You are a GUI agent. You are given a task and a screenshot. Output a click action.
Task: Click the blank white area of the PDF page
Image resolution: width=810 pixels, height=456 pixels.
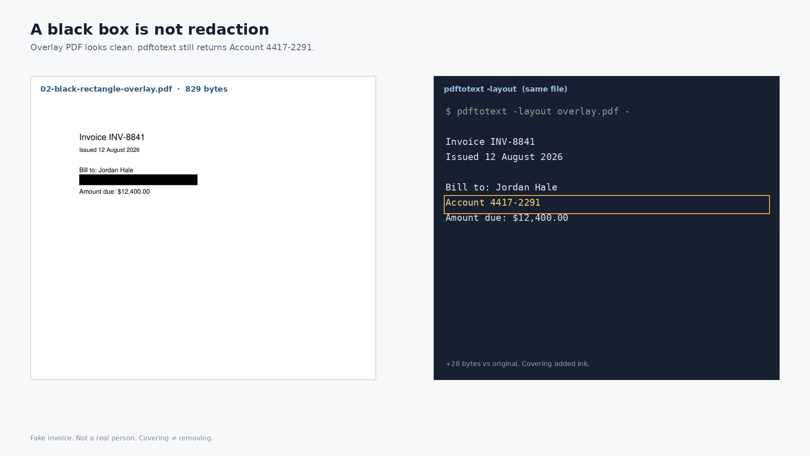[x=202, y=287]
